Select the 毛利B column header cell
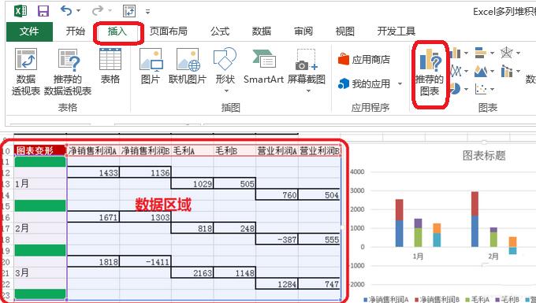The height and width of the screenshot is (303, 536). pyautogui.click(x=235, y=150)
